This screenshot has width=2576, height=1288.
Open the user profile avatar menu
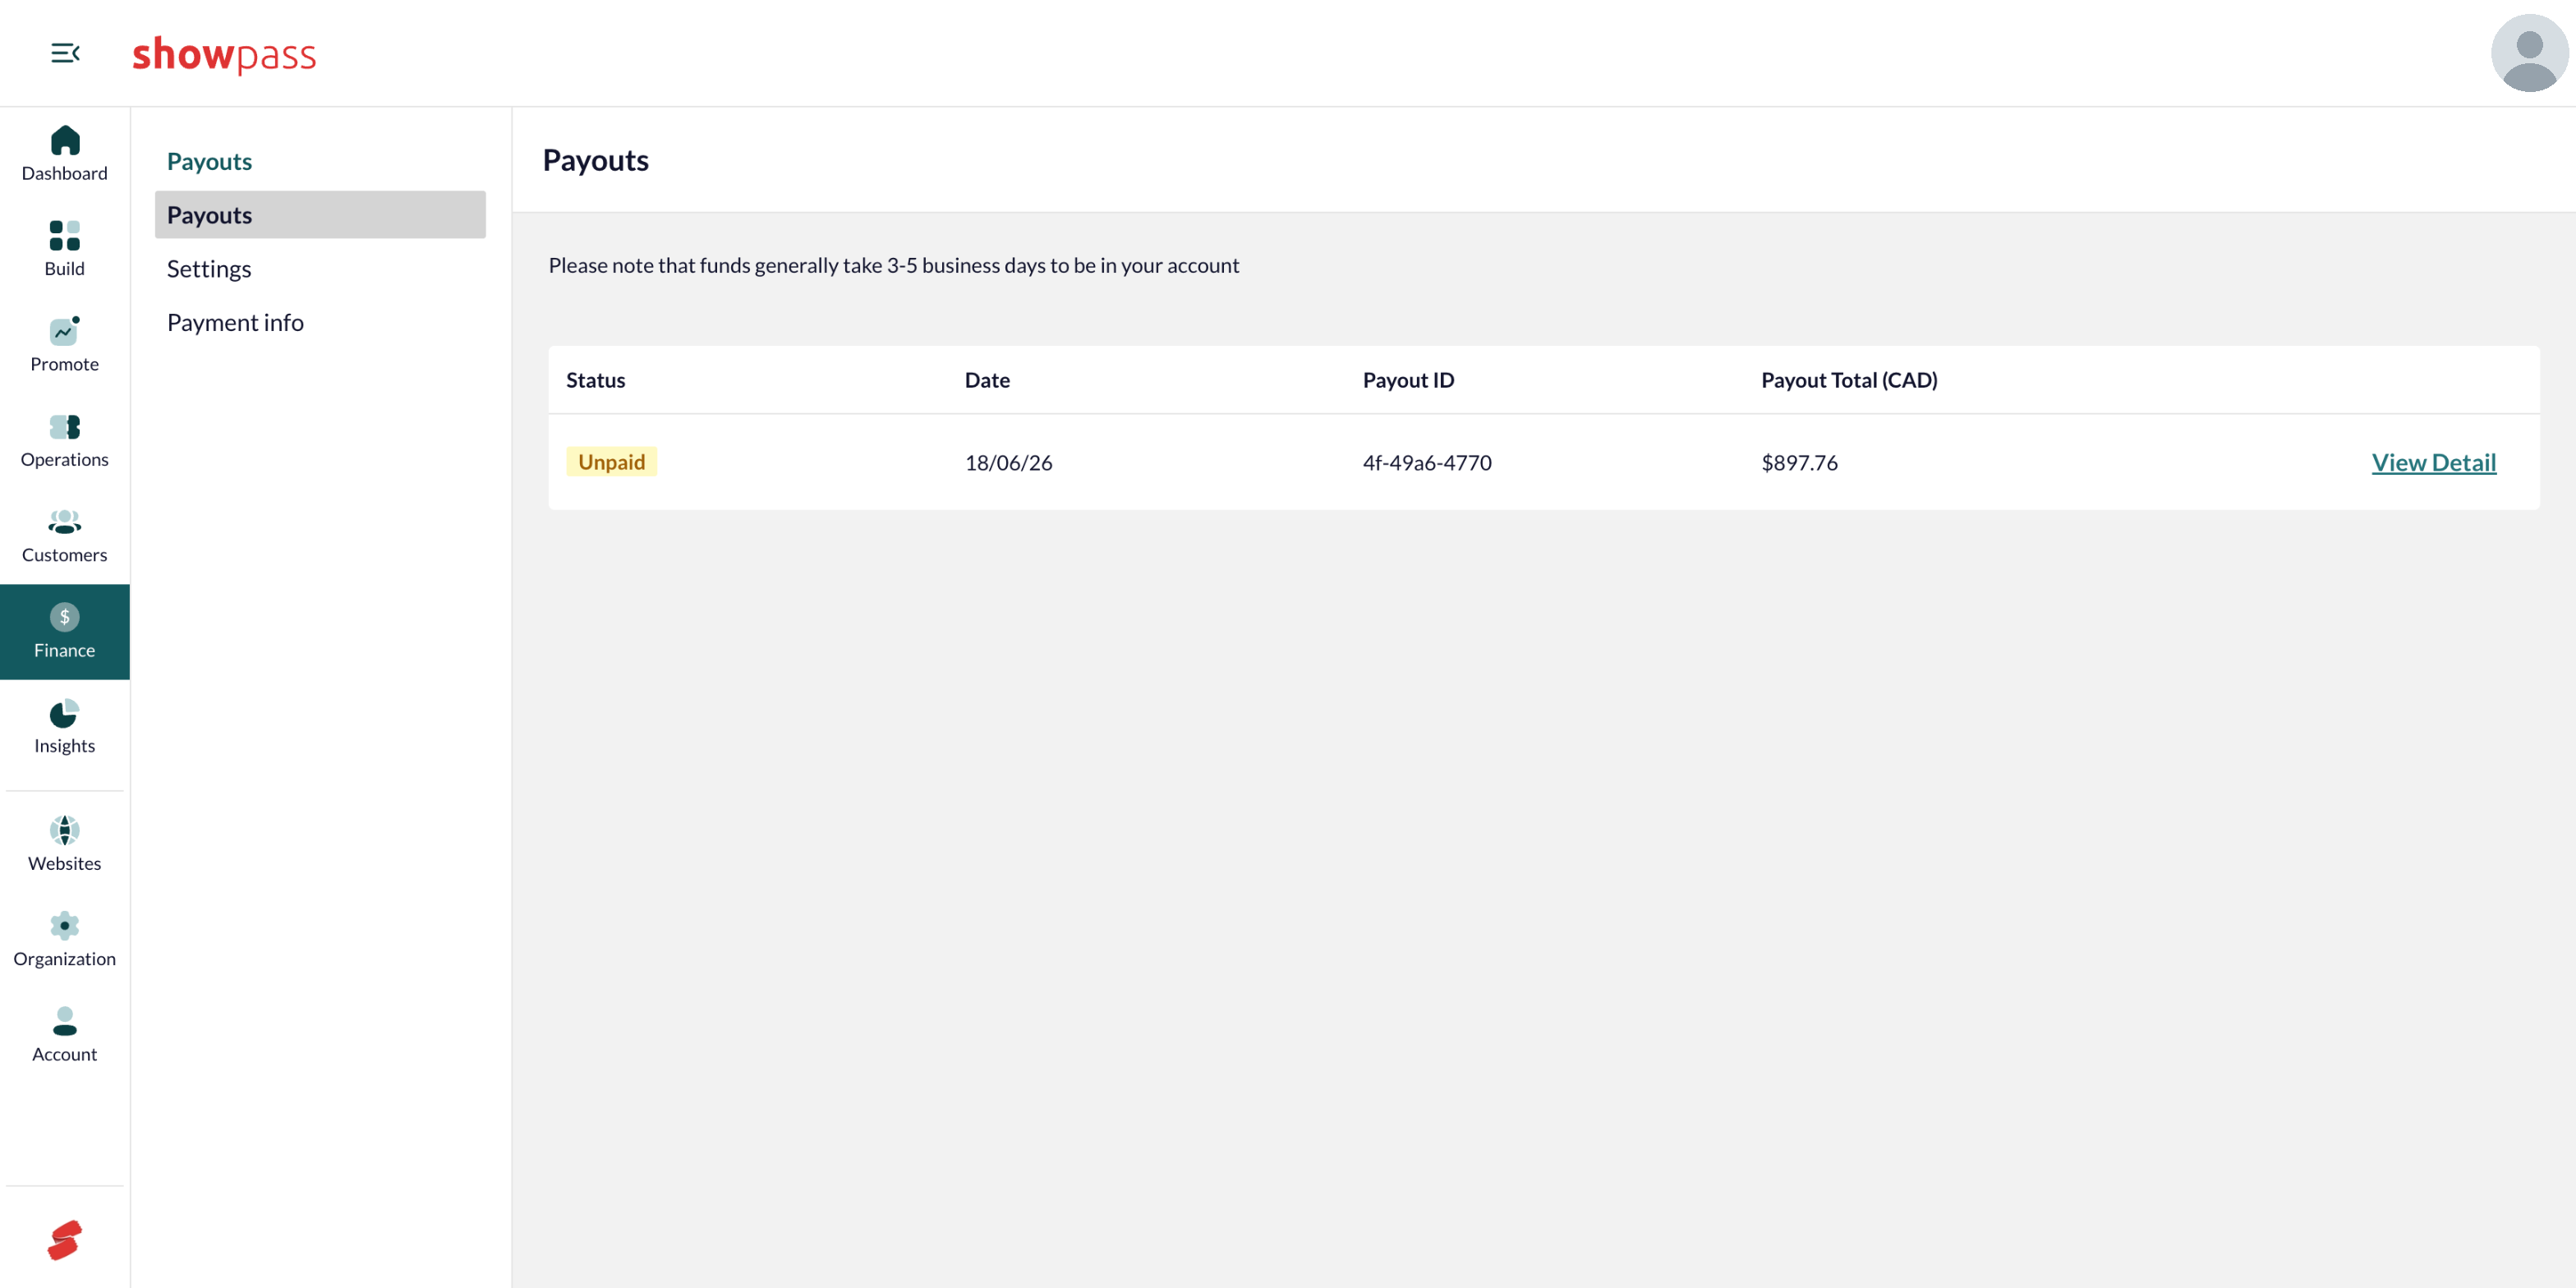pyautogui.click(x=2529, y=53)
